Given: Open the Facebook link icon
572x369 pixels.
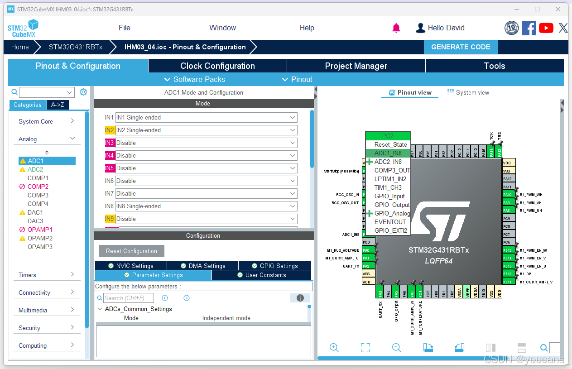Looking at the screenshot, I should pos(529,28).
